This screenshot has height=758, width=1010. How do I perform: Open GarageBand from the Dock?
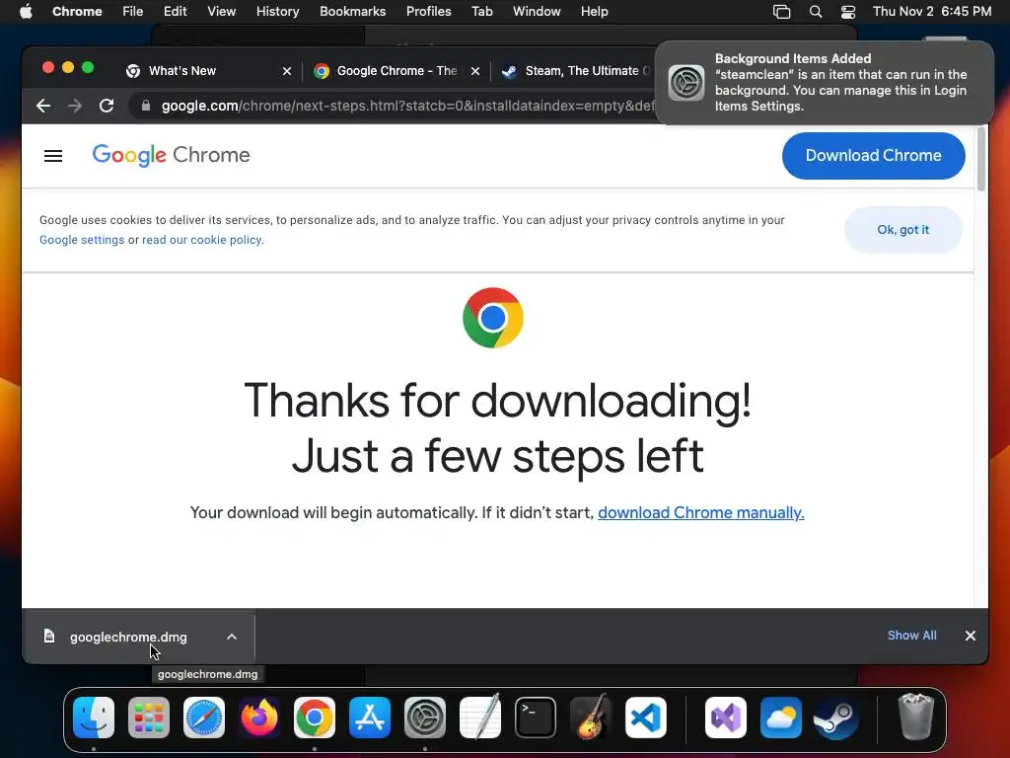point(591,717)
